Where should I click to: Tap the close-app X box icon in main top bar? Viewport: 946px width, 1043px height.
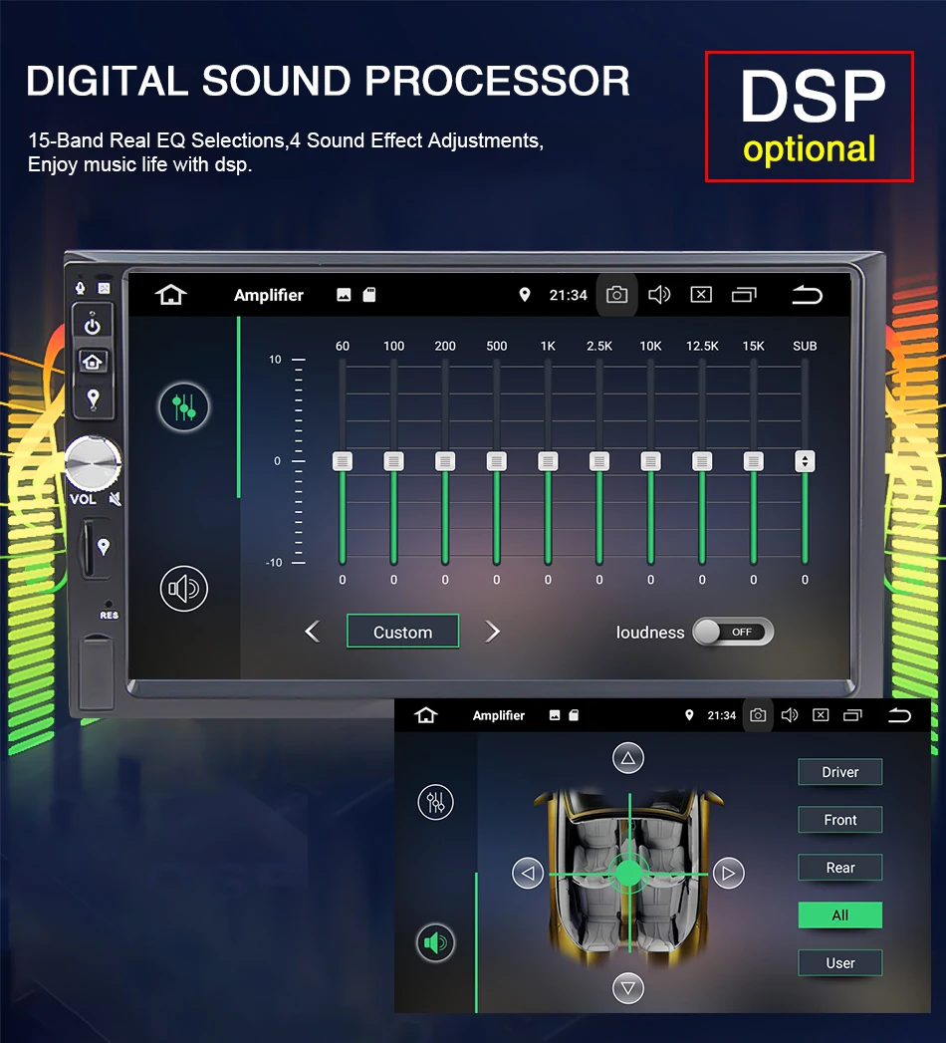(x=701, y=294)
